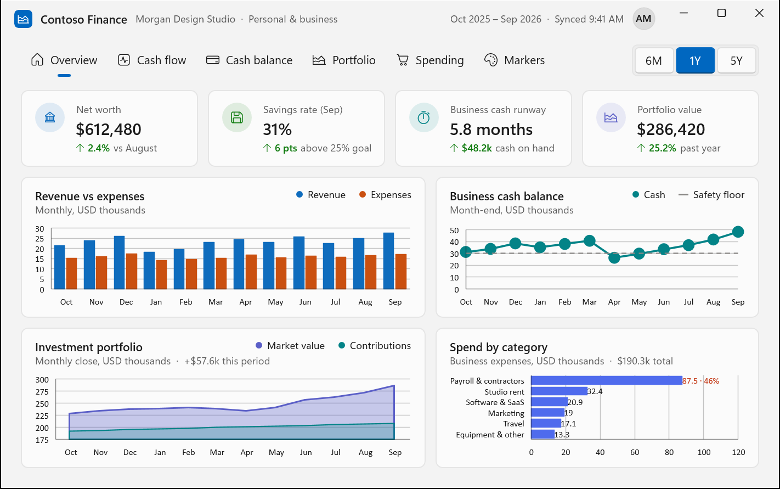Click the Contributions legend dot
The height and width of the screenshot is (489, 780).
point(342,346)
